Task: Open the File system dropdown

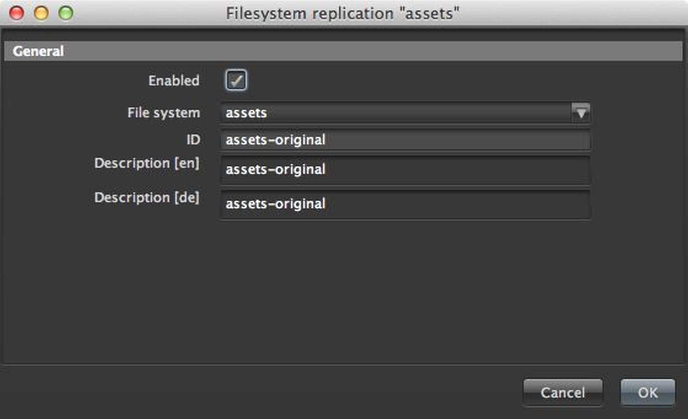Action: tap(403, 113)
